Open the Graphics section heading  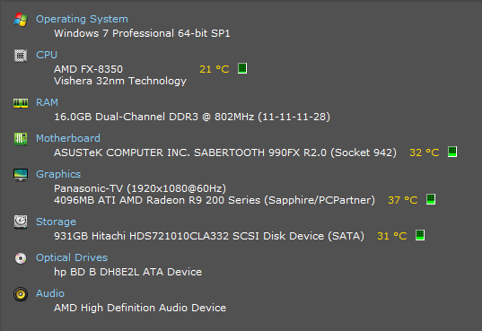point(58,174)
